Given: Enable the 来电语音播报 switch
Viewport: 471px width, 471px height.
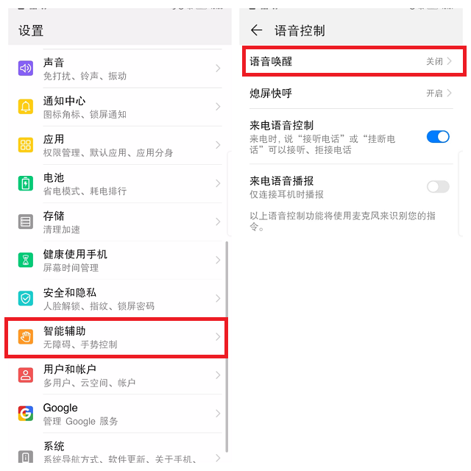Looking at the screenshot, I should tap(438, 186).
